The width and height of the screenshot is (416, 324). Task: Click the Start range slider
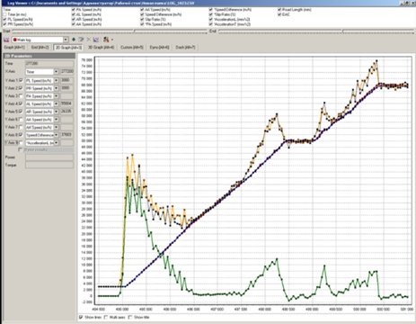pyautogui.click(x=110, y=31)
